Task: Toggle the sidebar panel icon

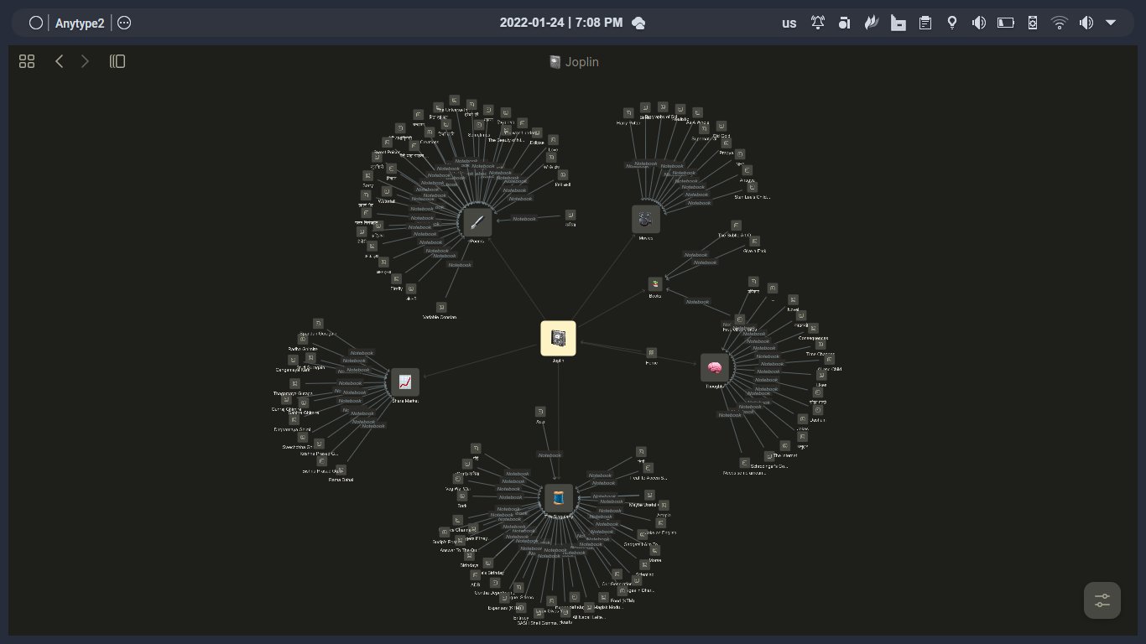Action: [x=117, y=61]
